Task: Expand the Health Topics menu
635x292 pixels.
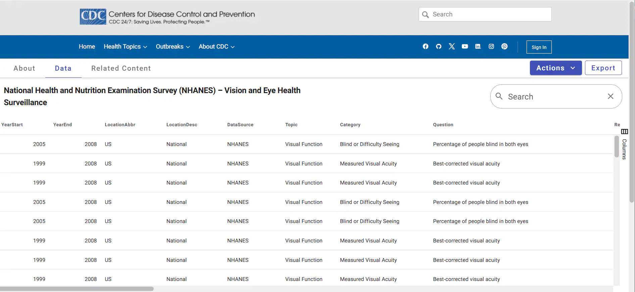Action: click(x=125, y=47)
